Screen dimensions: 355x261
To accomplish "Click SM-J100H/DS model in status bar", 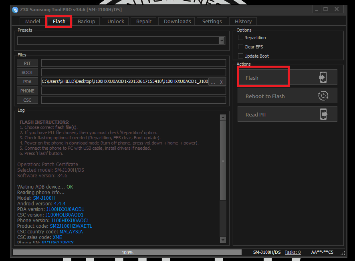I will [267, 252].
